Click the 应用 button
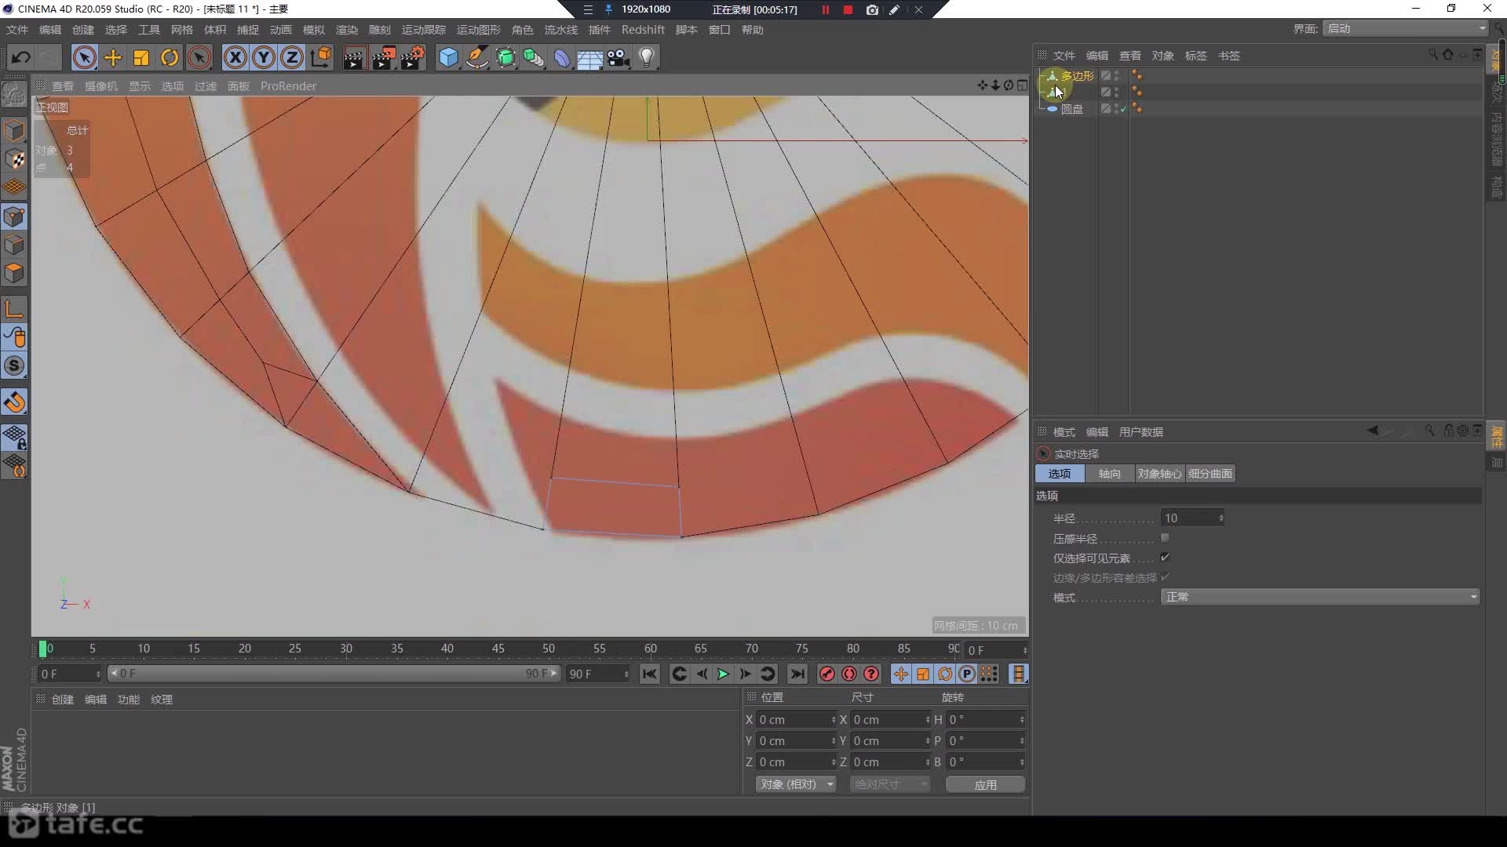 [985, 784]
